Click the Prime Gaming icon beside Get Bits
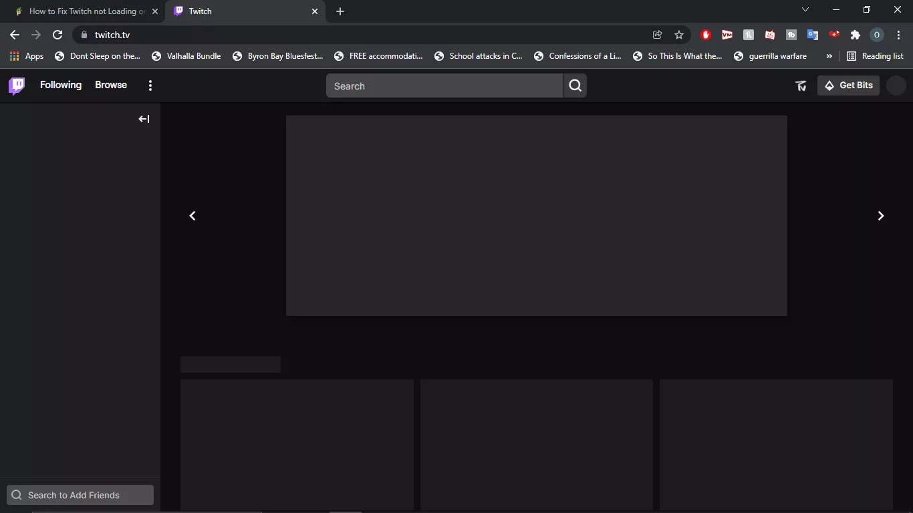 pyautogui.click(x=800, y=85)
